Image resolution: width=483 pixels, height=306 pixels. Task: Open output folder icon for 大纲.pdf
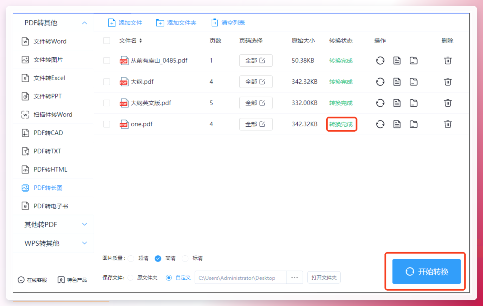[413, 82]
